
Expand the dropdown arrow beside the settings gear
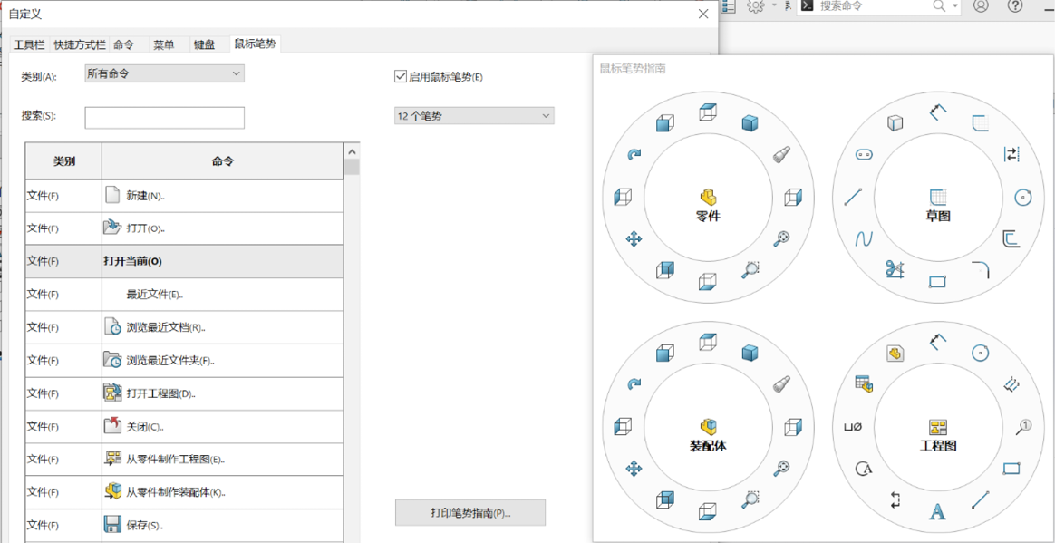pos(774,6)
